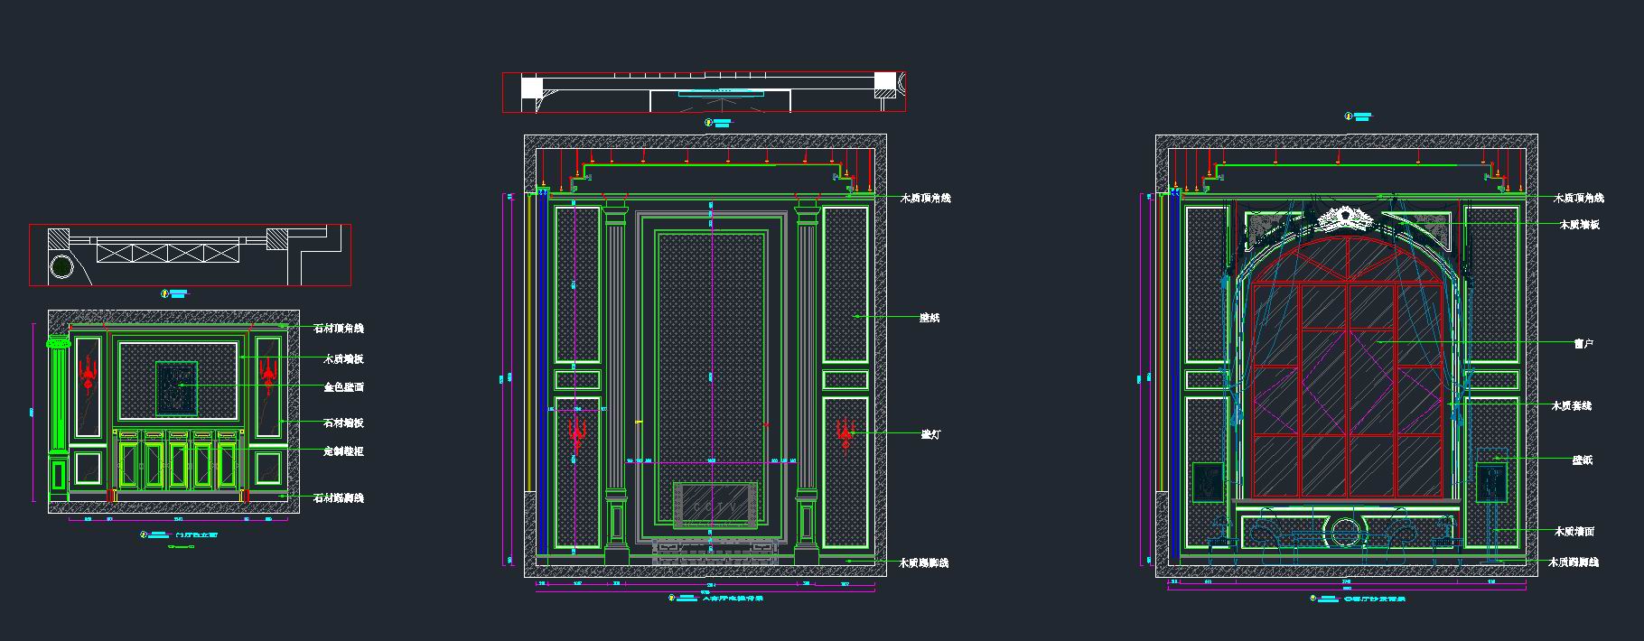Viewport: 1644px width, 641px height.
Task: Select the gold mural painting in foyer elevation
Action: 178,387
